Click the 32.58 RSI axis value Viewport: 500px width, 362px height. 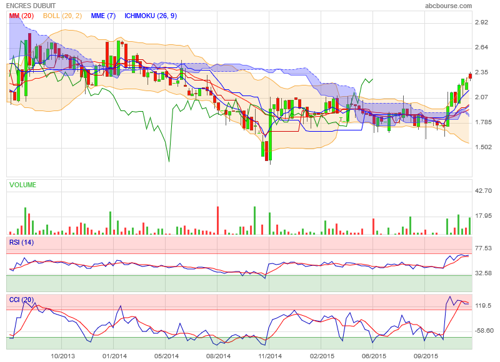click(x=483, y=273)
